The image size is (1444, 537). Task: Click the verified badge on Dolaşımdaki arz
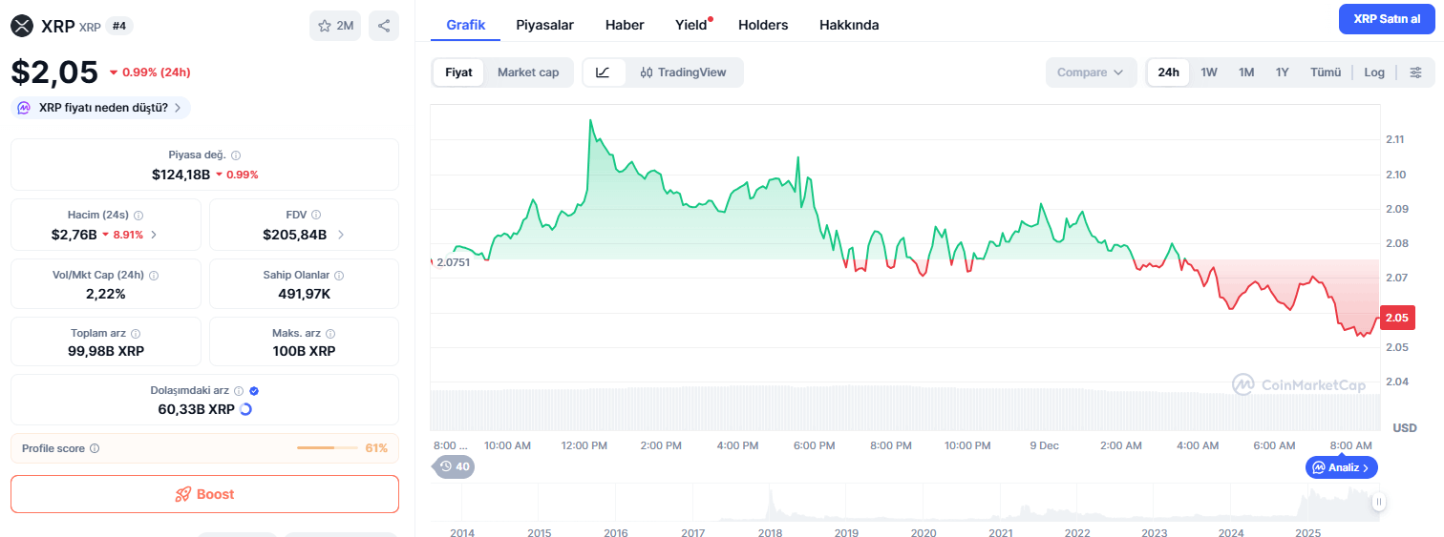click(254, 391)
